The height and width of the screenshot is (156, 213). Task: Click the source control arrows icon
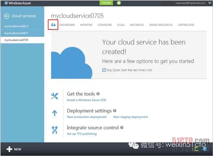[x=55, y=130]
